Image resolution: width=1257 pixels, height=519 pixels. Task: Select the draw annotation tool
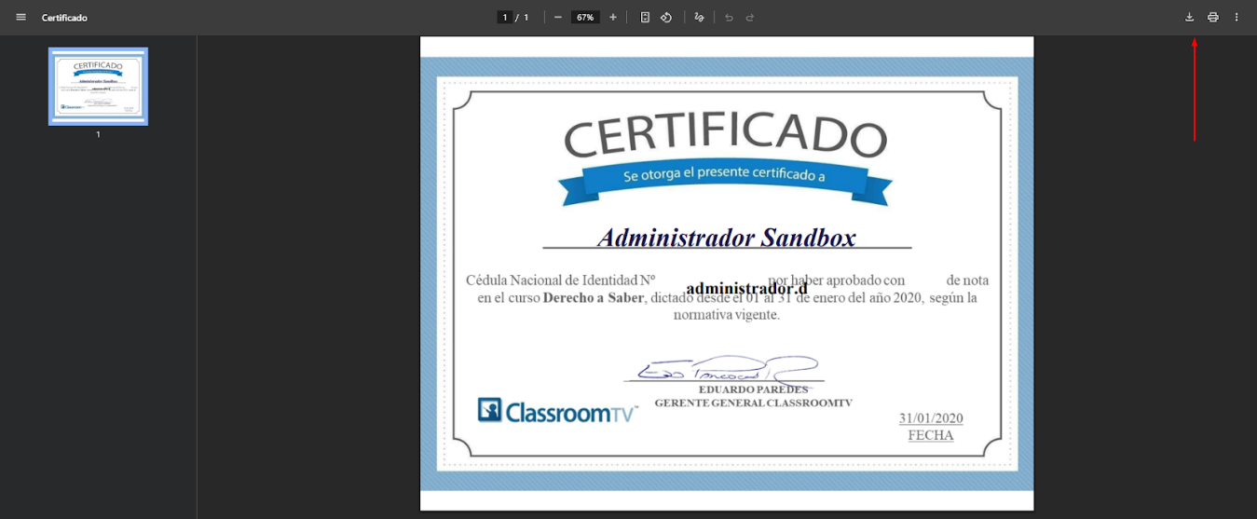699,17
